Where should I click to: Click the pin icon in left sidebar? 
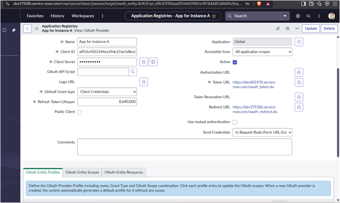click(14, 30)
